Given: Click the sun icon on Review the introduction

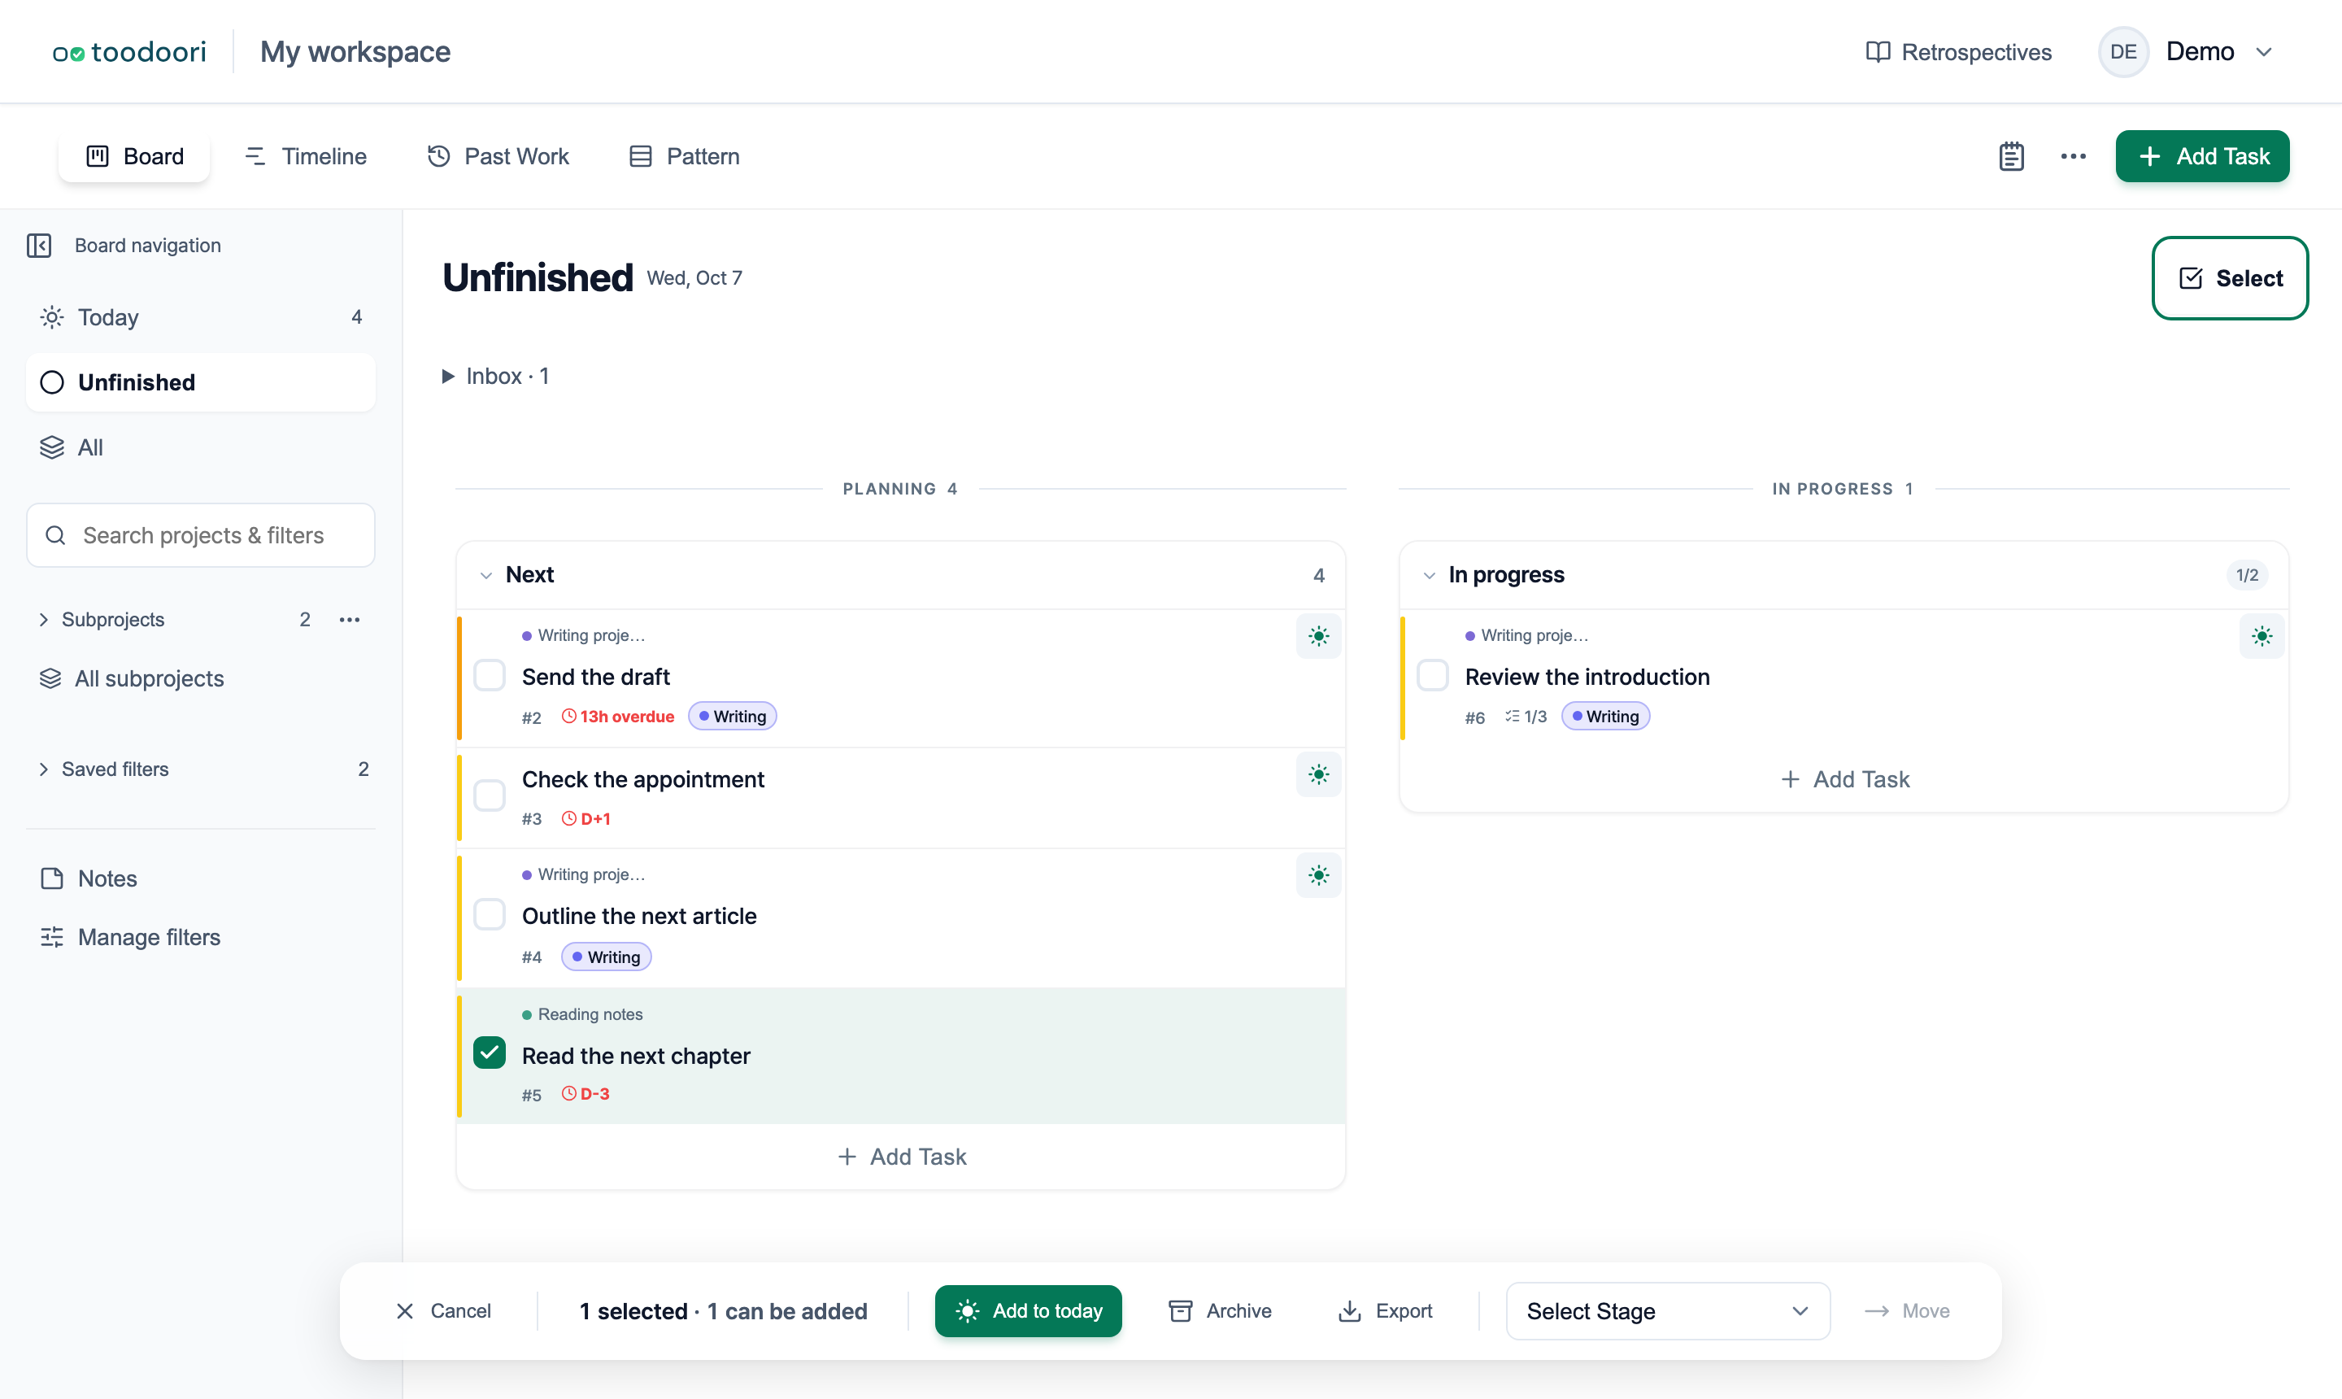Looking at the screenshot, I should [x=2261, y=636].
